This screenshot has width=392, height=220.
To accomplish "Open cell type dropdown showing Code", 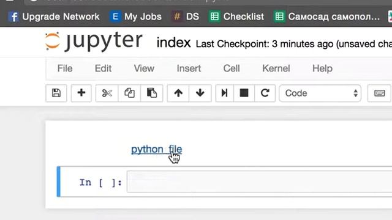I will click(x=320, y=94).
